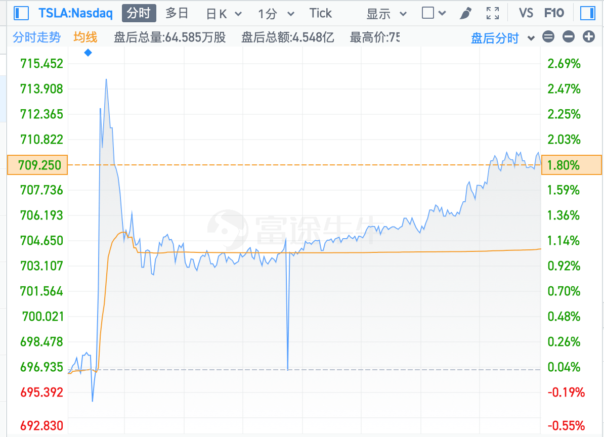Enter fullscreen chart mode
Viewport: 604px width, 437px height.
(x=493, y=14)
